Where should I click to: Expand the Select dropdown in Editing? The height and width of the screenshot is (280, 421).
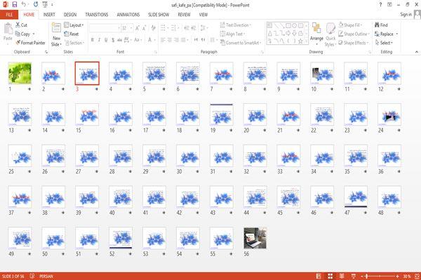(x=384, y=43)
